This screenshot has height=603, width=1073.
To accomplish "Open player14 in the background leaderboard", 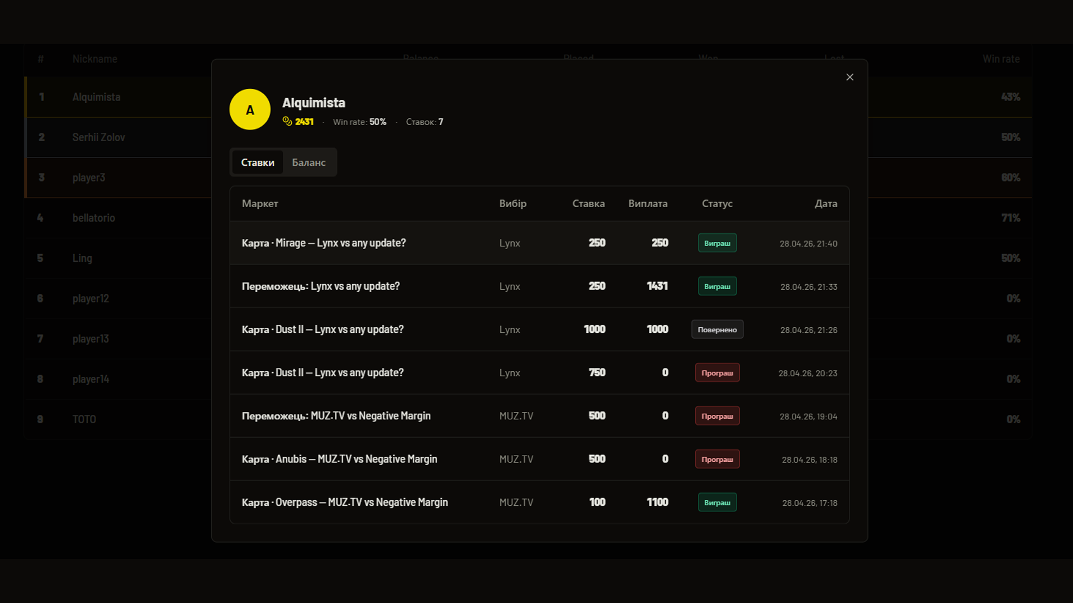I will click(91, 379).
